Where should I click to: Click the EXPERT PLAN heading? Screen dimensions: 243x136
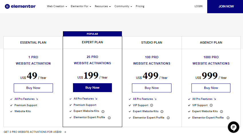tap(92, 42)
